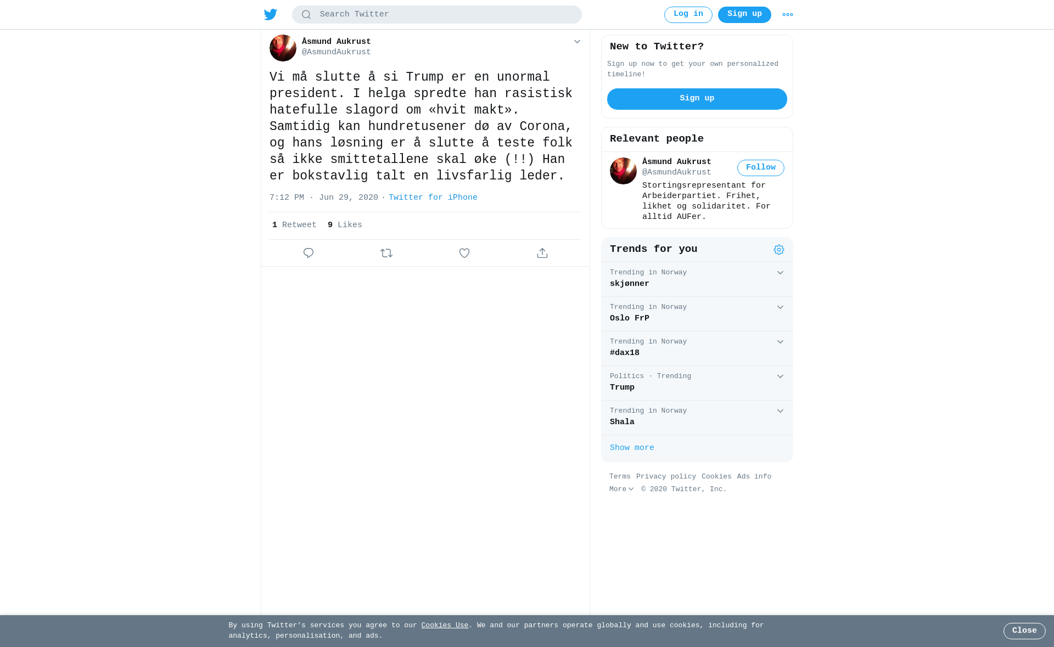This screenshot has height=647, width=1054.
Task: Retweet using the arrows icon
Action: (386, 253)
